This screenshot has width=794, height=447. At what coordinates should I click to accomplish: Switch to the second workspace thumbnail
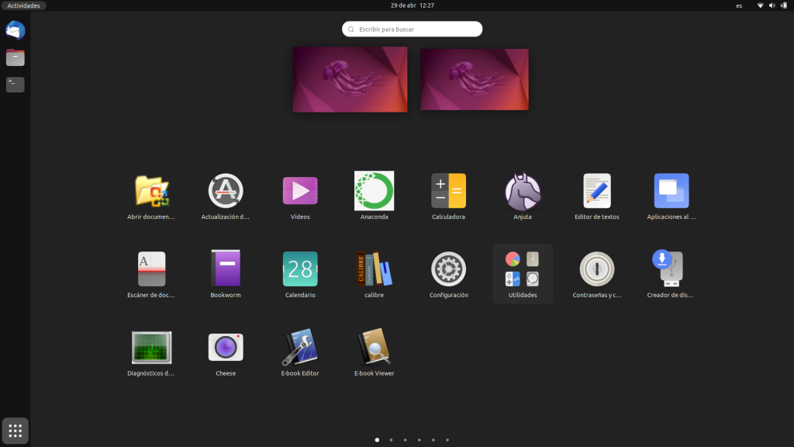[x=474, y=79]
